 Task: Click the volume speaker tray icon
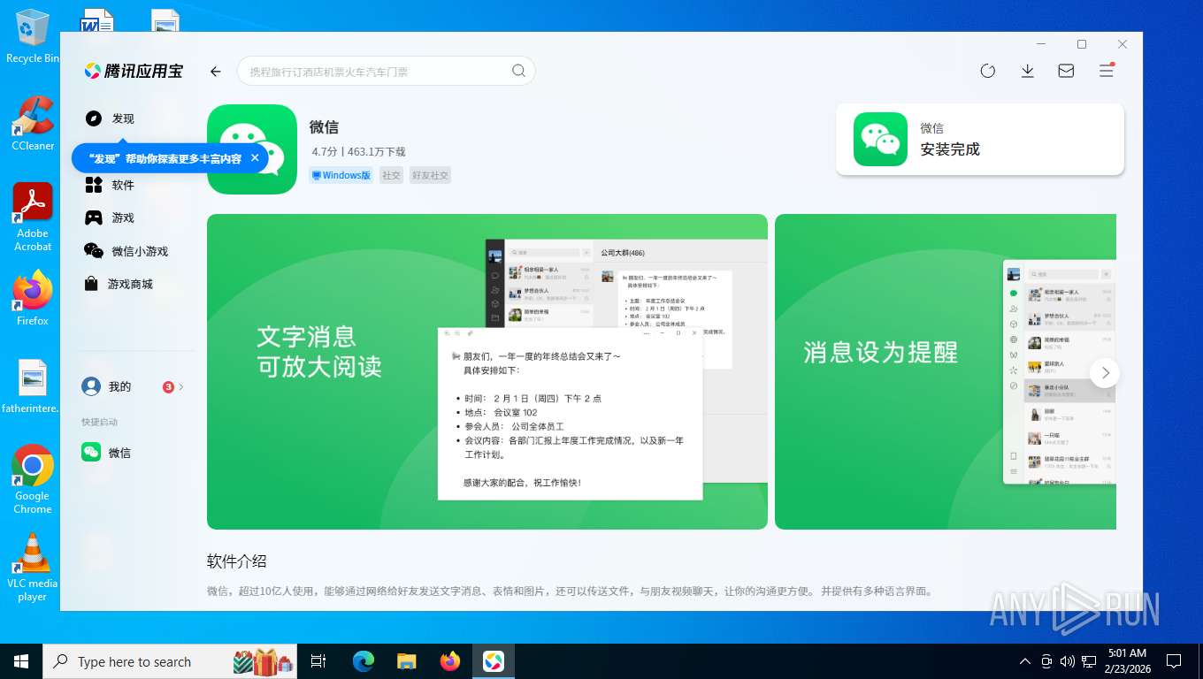click(x=1068, y=661)
